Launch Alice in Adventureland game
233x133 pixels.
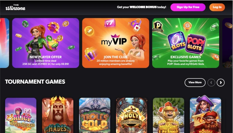pos(21,115)
